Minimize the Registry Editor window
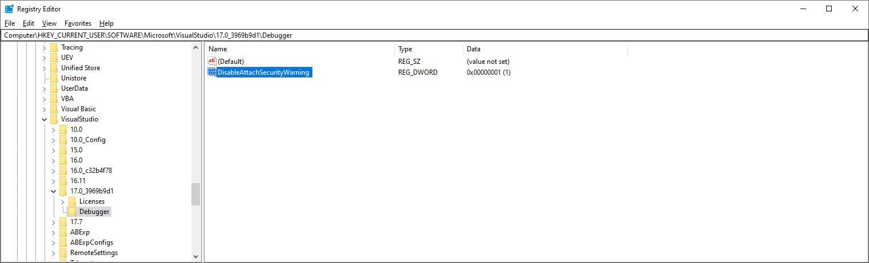 pos(803,9)
